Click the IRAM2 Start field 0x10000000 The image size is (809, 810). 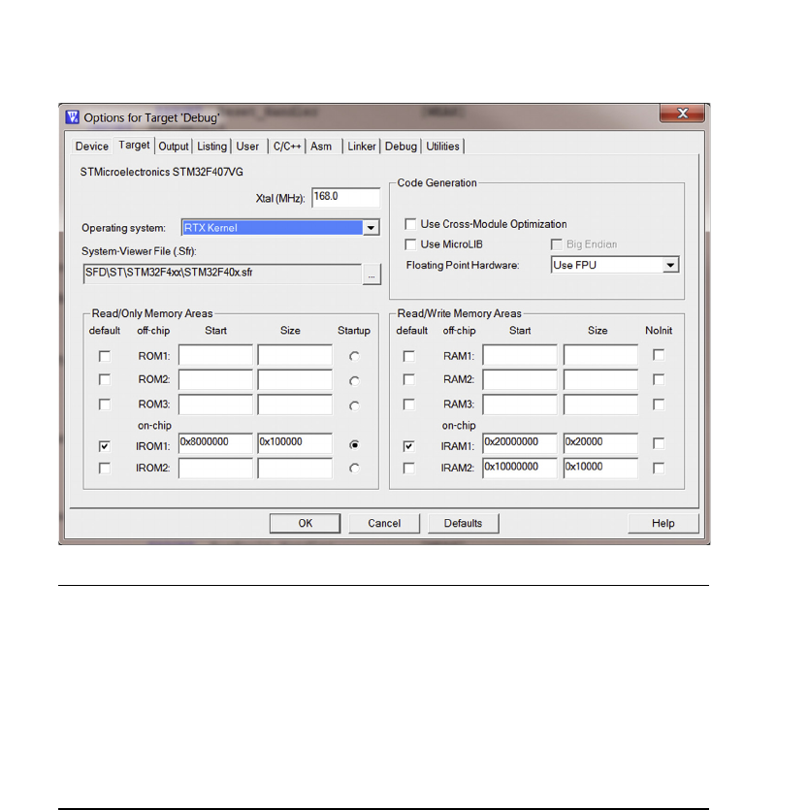tap(520, 468)
